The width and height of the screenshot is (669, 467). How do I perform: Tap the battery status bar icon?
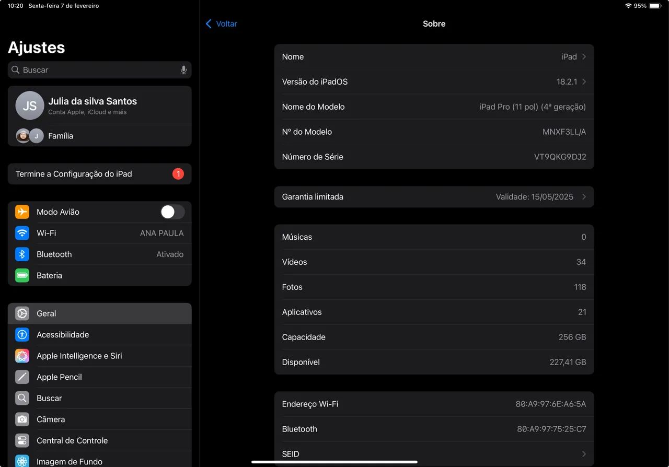tap(655, 6)
